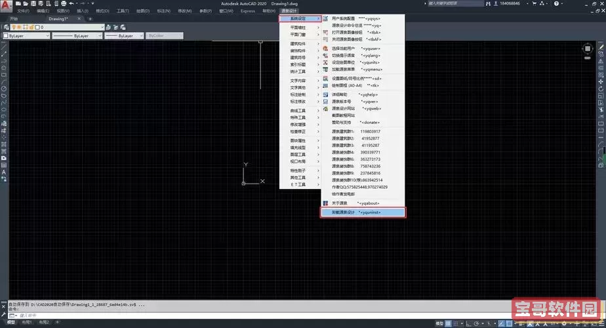Click the Save icon in quick access toolbar
Viewport: 606px width, 328px height.
pos(33,3)
